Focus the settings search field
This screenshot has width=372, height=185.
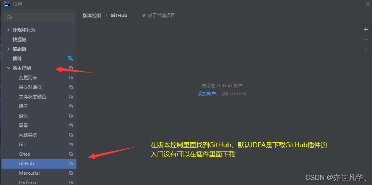(39, 18)
